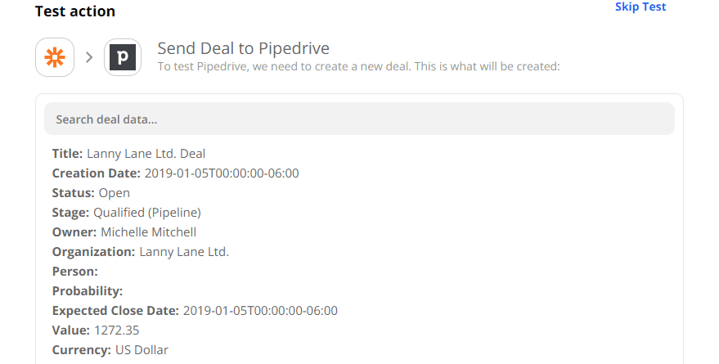Click the Currency: US Dollar row
Viewport: 719px width, 364px height.
coord(110,350)
